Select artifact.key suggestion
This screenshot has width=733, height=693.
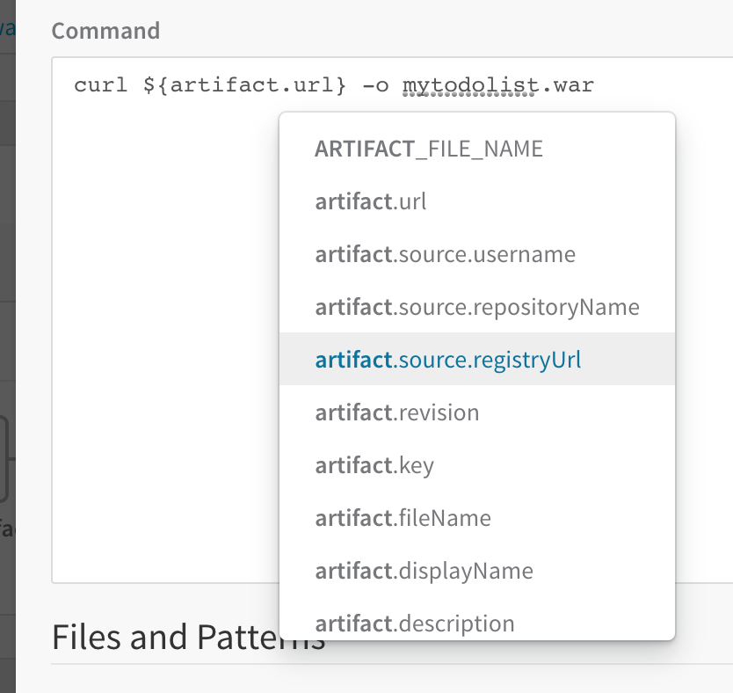[x=477, y=465]
